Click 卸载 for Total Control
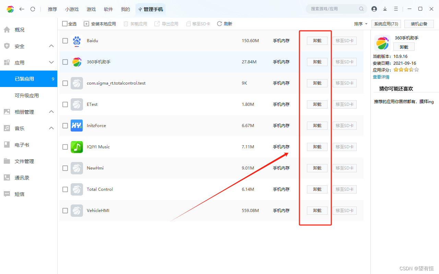 point(317,189)
